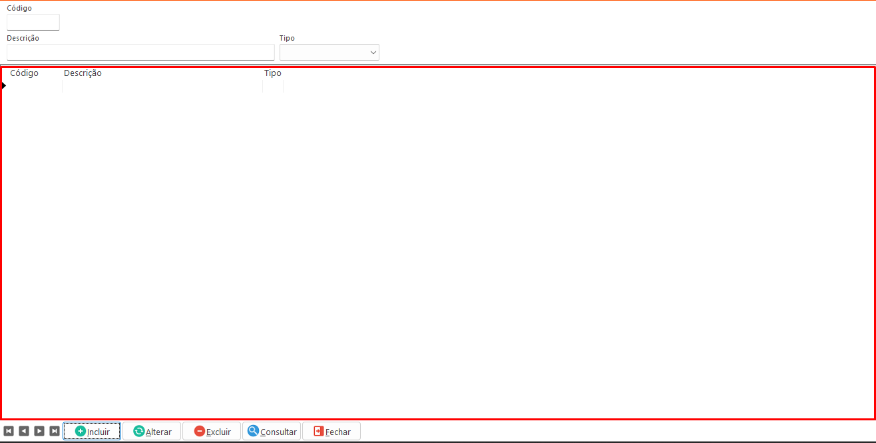Click the red minus Excluir icon
876x443 pixels.
tap(200, 431)
